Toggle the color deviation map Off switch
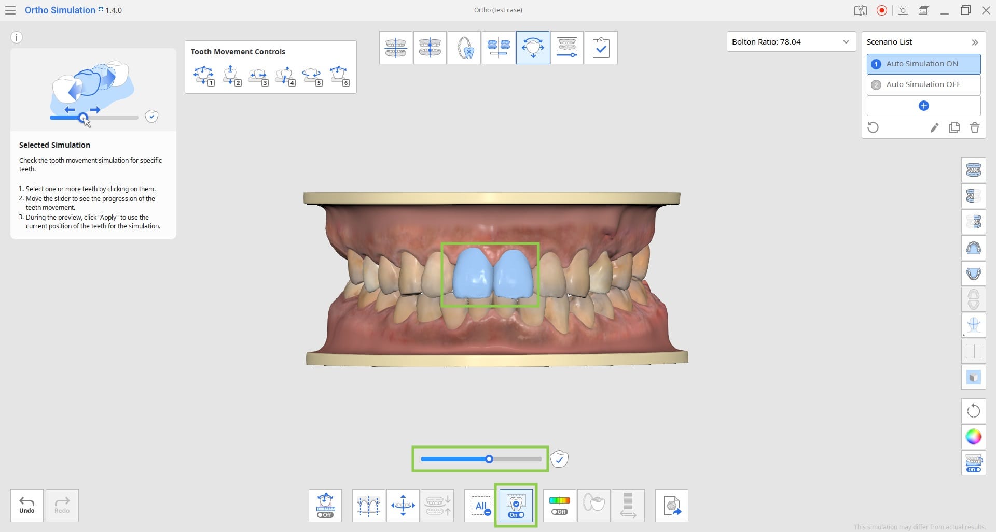The height and width of the screenshot is (532, 996). [x=559, y=506]
